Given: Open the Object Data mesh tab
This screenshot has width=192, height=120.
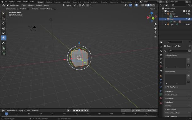Looking at the screenshot, I should point(161,94).
